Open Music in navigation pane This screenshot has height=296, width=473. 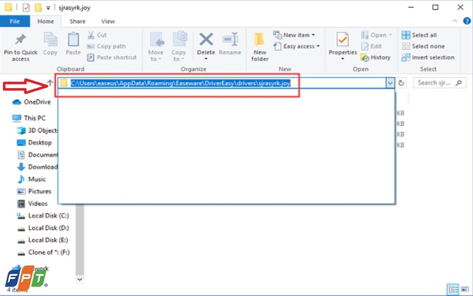(x=31, y=179)
